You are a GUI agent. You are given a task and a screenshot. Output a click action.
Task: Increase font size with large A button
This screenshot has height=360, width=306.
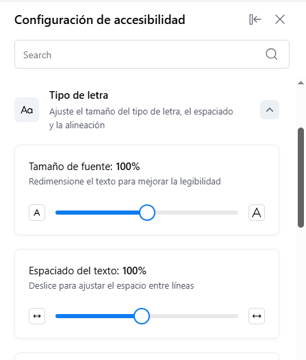click(257, 213)
